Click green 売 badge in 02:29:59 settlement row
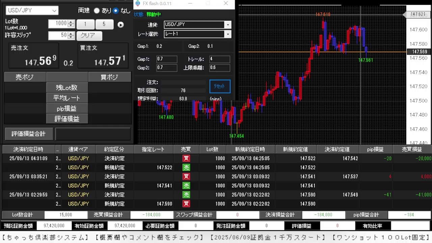Screen dimensions: 432x243 click(186, 195)
